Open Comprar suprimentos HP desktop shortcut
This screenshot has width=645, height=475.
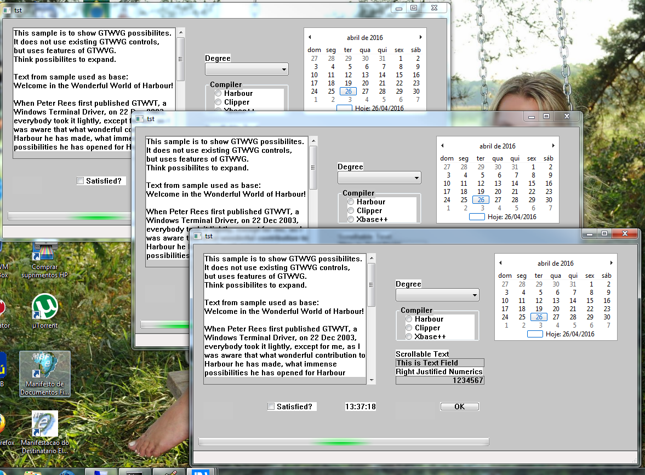pyautogui.click(x=44, y=256)
